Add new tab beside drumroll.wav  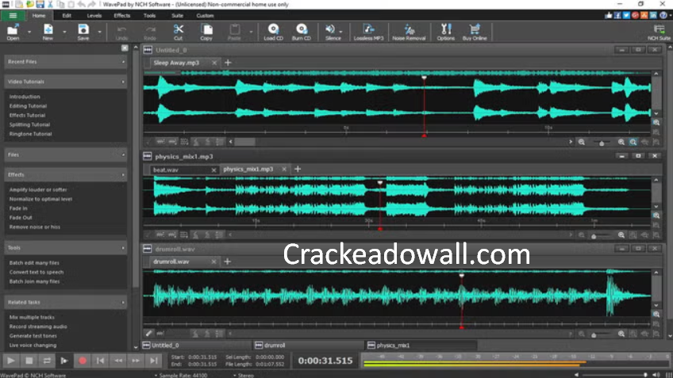(x=228, y=262)
